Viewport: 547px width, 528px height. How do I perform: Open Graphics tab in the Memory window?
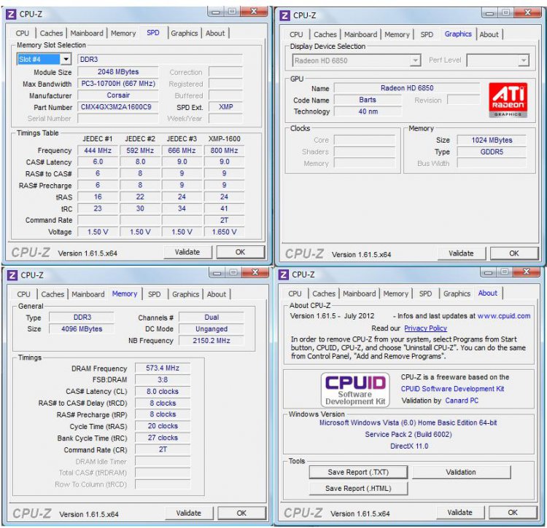tap(186, 294)
